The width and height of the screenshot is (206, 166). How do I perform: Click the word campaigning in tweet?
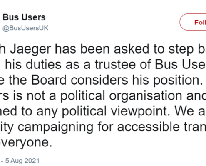point(55,127)
